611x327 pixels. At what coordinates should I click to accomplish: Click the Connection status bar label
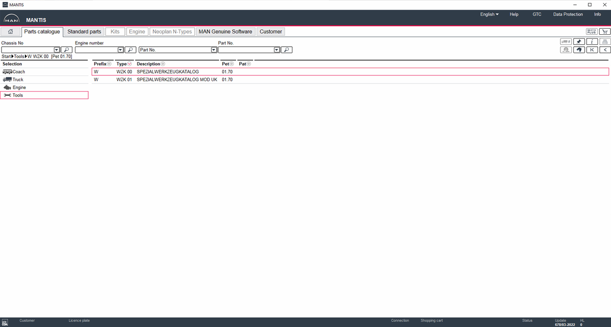(x=400, y=321)
